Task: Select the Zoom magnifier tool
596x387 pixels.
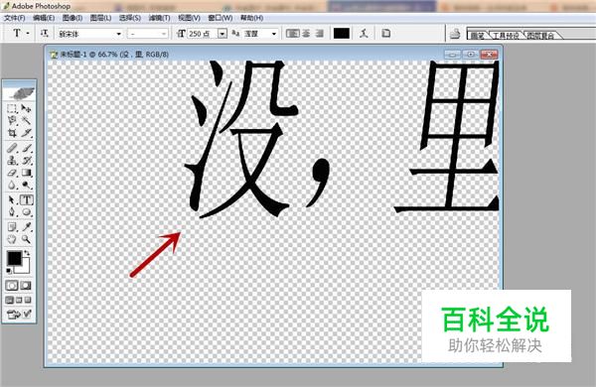Action: (x=26, y=239)
